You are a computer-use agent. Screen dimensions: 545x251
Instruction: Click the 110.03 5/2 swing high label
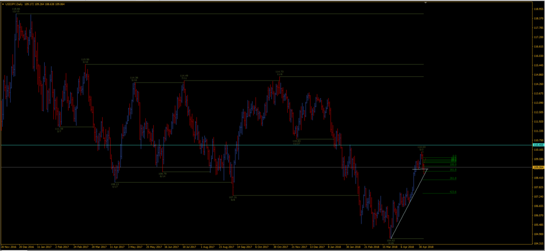point(422,148)
